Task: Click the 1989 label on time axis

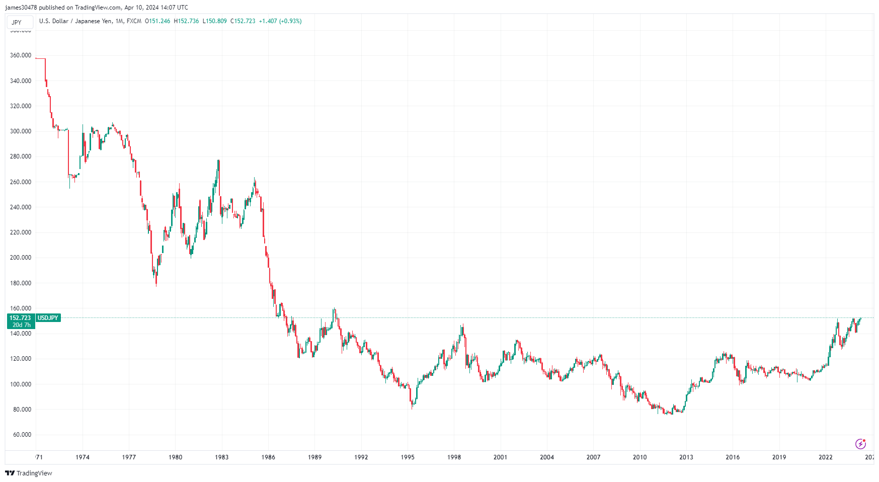Action: [x=314, y=457]
